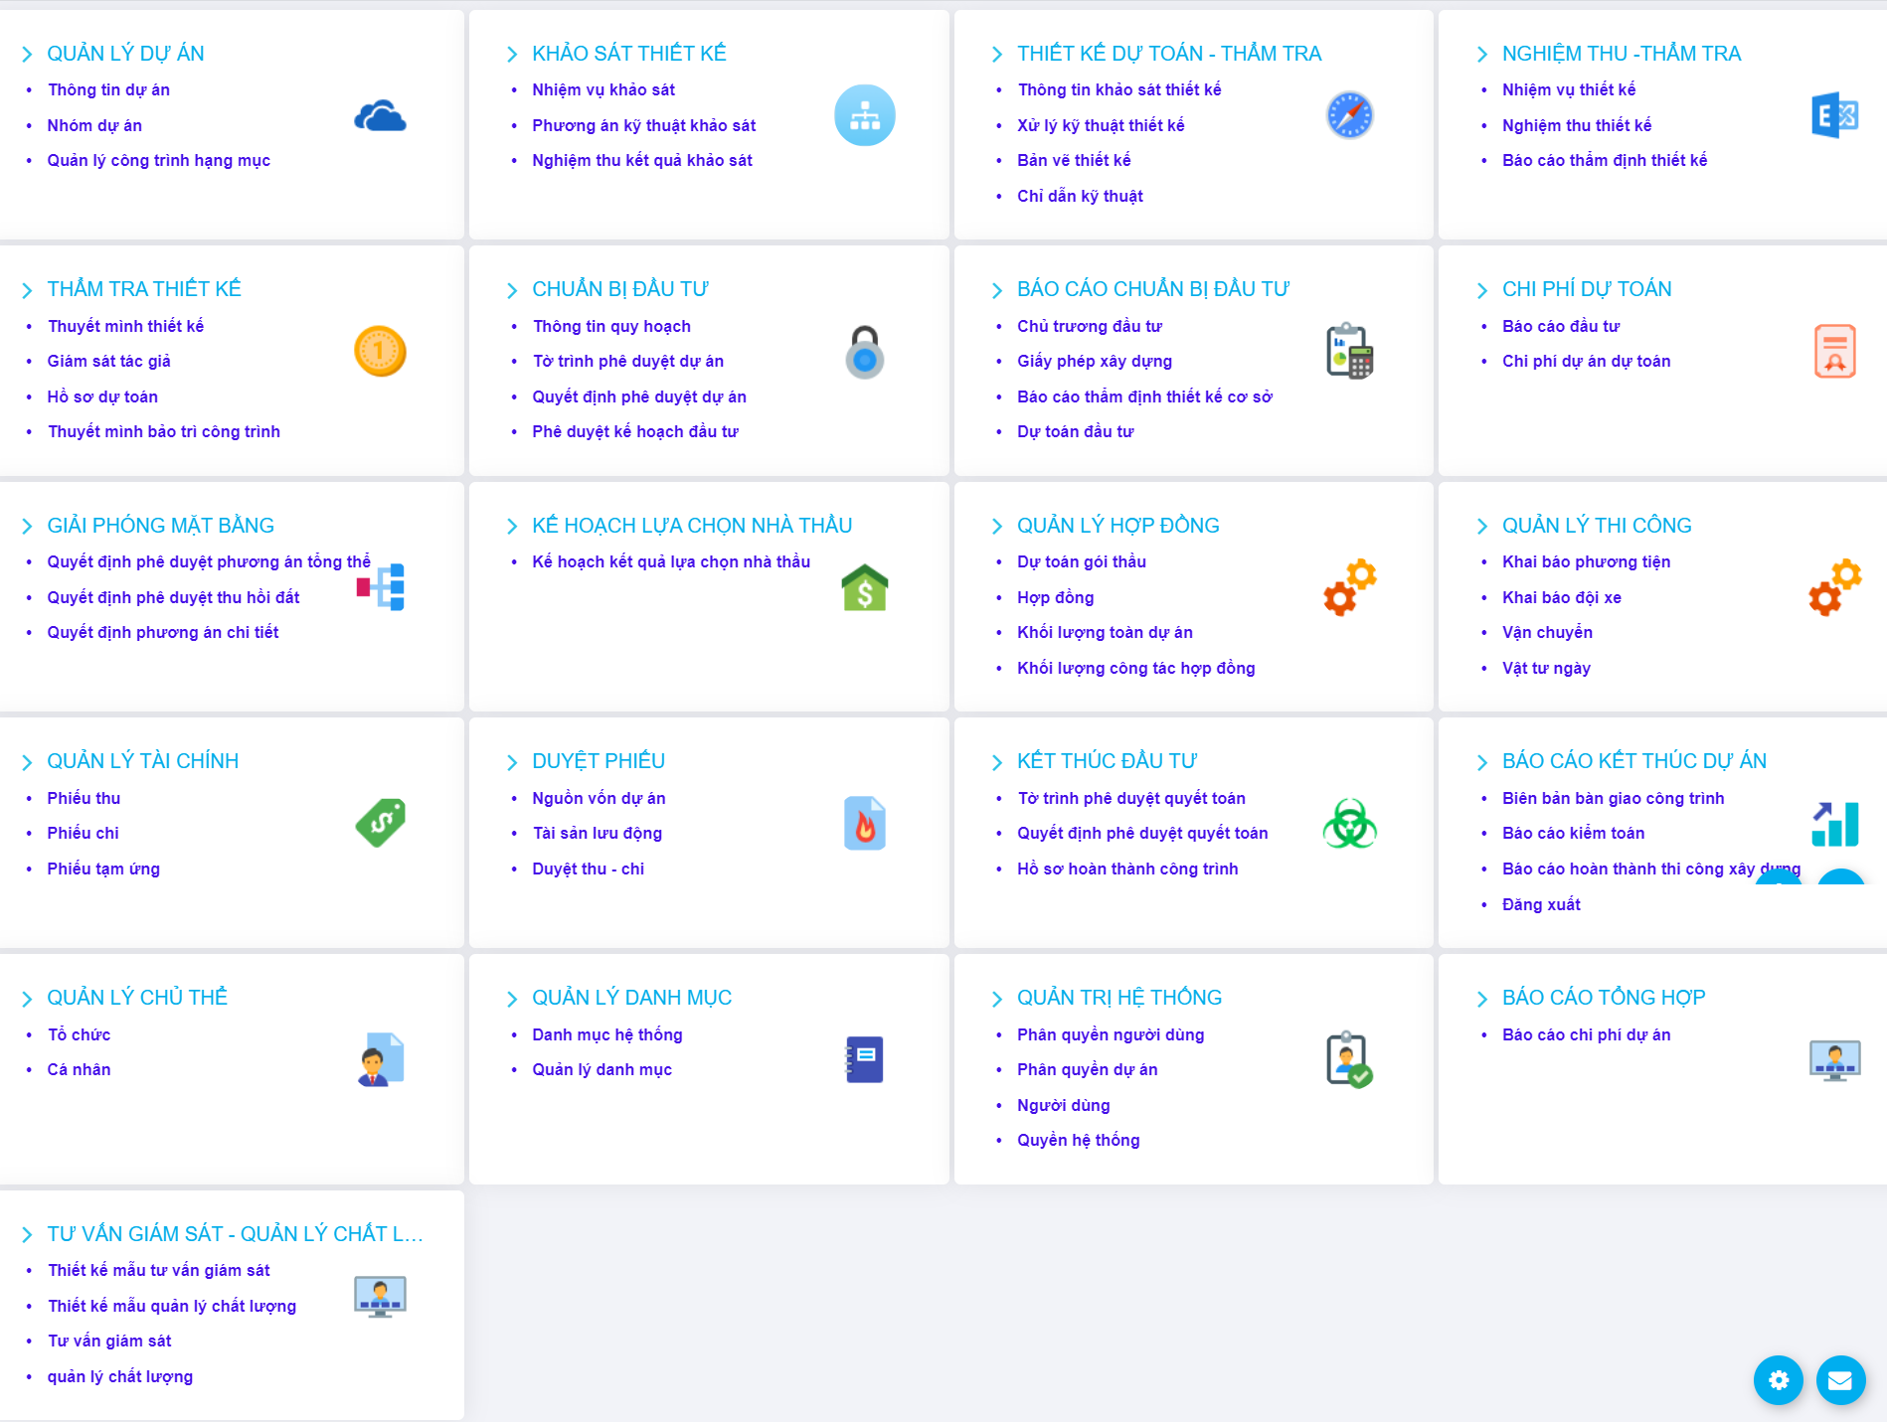Expand the BÁO CÁO TỔNG HỢP chevron
The width and height of the screenshot is (1887, 1422).
tap(1482, 999)
